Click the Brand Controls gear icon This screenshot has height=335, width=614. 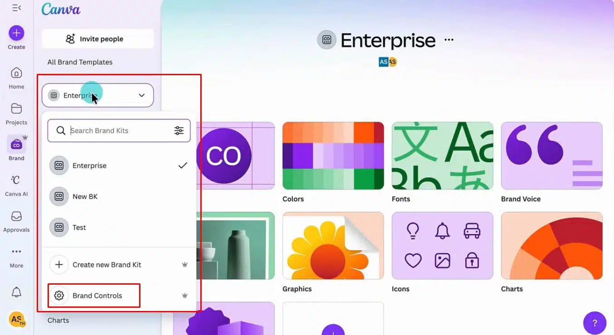(x=59, y=296)
